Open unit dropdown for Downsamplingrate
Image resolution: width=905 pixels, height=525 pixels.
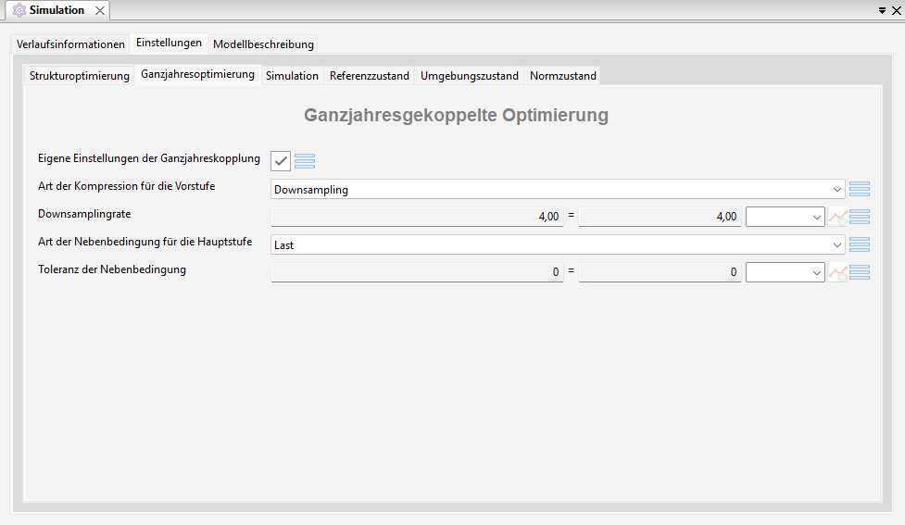point(785,218)
